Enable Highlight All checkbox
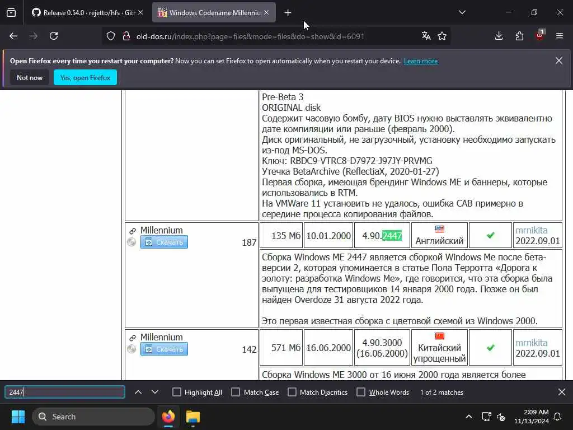 176,392
